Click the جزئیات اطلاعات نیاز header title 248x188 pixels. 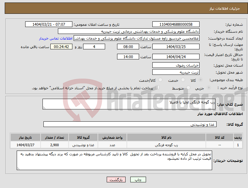224,8
